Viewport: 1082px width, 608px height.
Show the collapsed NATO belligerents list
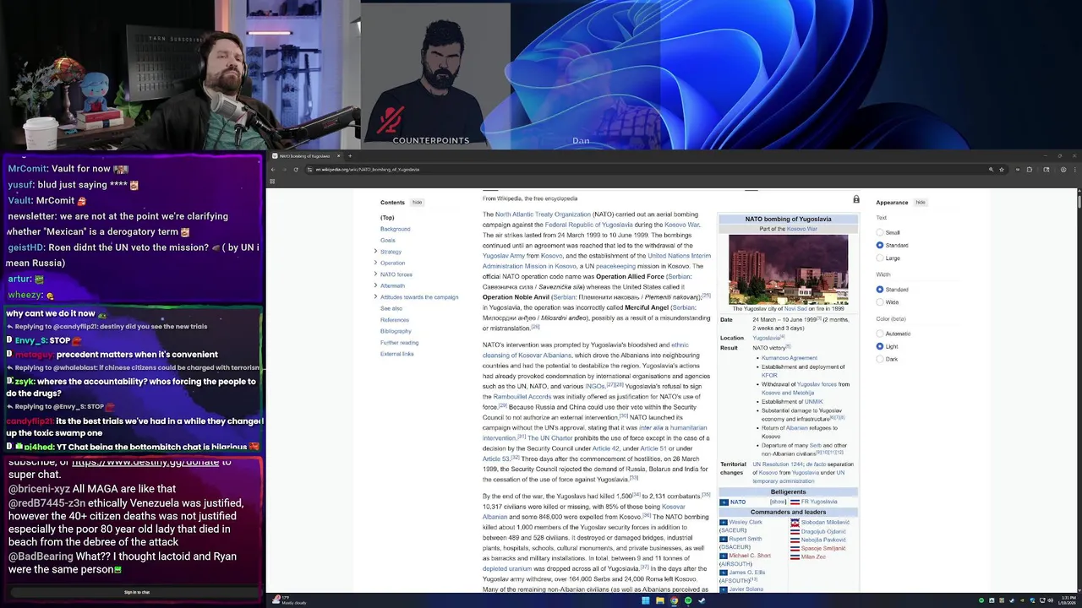click(779, 502)
